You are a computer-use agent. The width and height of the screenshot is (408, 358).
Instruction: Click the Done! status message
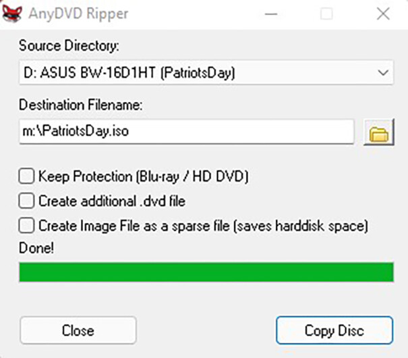point(36,248)
